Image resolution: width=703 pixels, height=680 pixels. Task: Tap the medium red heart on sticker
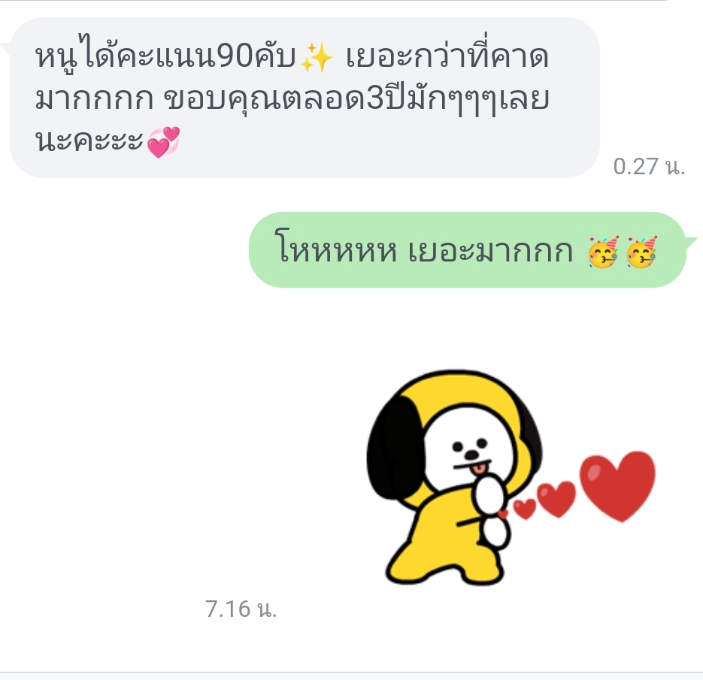556,499
